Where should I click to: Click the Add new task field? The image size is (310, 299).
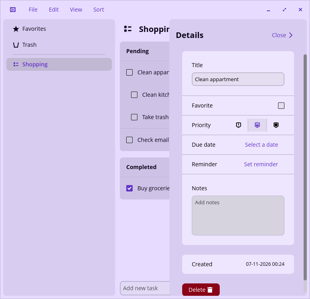145,288
